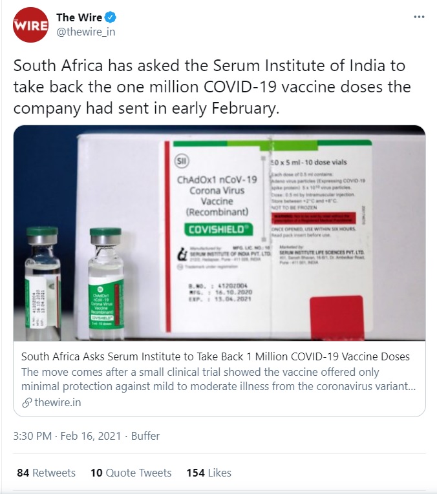
Task: Click the chain link icon beside thewire.in
Action: (x=27, y=402)
